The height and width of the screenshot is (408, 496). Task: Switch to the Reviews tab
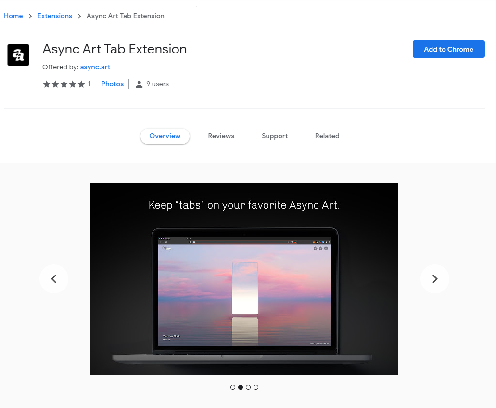[221, 136]
